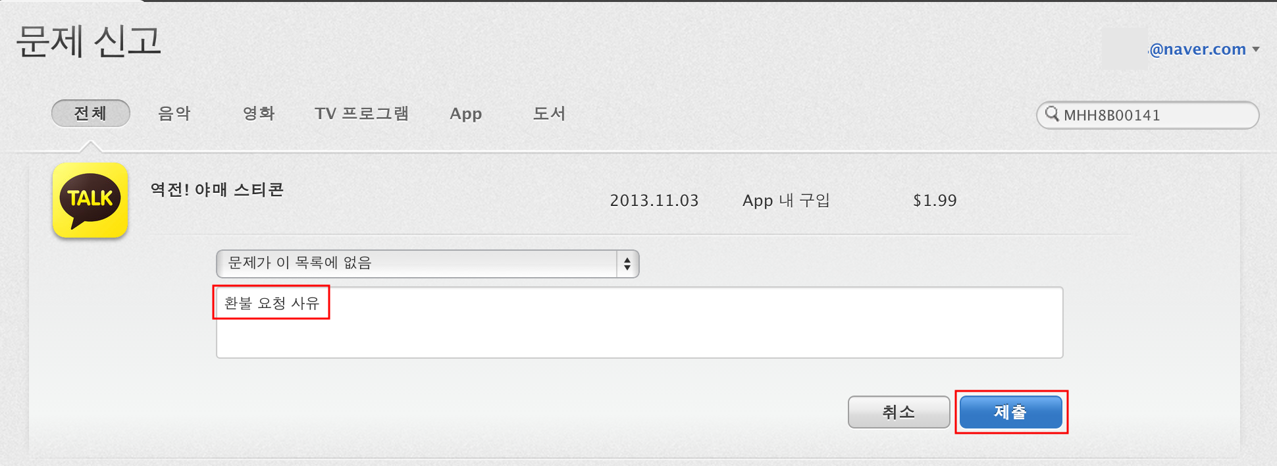The image size is (1277, 466).
Task: Click the refund reason text area
Action: click(x=639, y=323)
